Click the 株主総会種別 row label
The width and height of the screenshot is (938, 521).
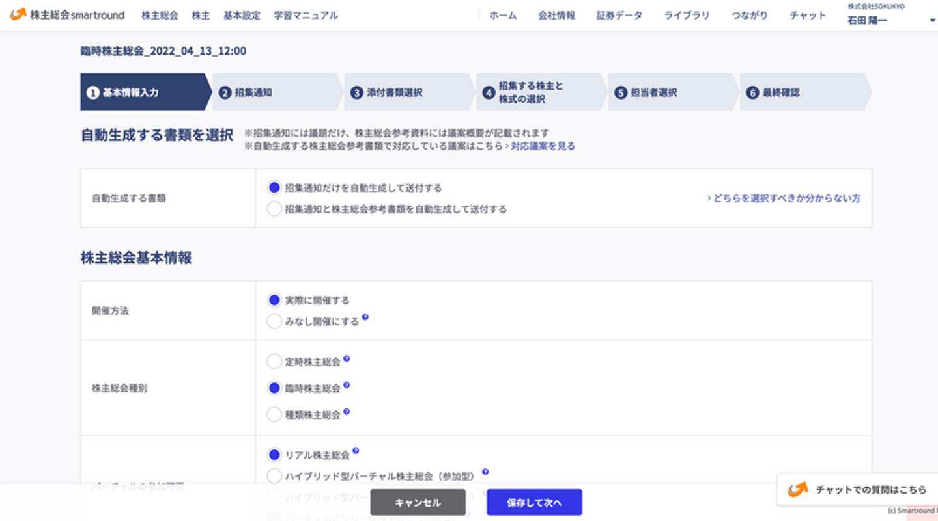coord(120,388)
